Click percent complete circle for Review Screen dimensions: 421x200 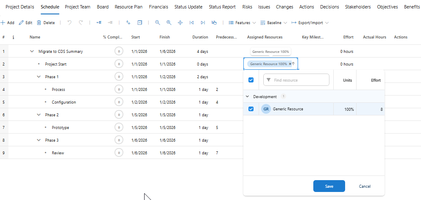[x=119, y=153]
